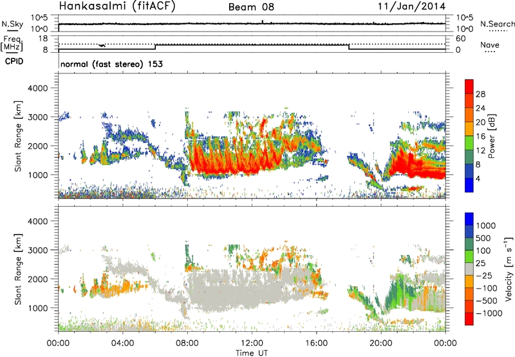This screenshot has width=515, height=357.
Task: Click the -100 tick on Velocity colorbar
Action: (487, 288)
